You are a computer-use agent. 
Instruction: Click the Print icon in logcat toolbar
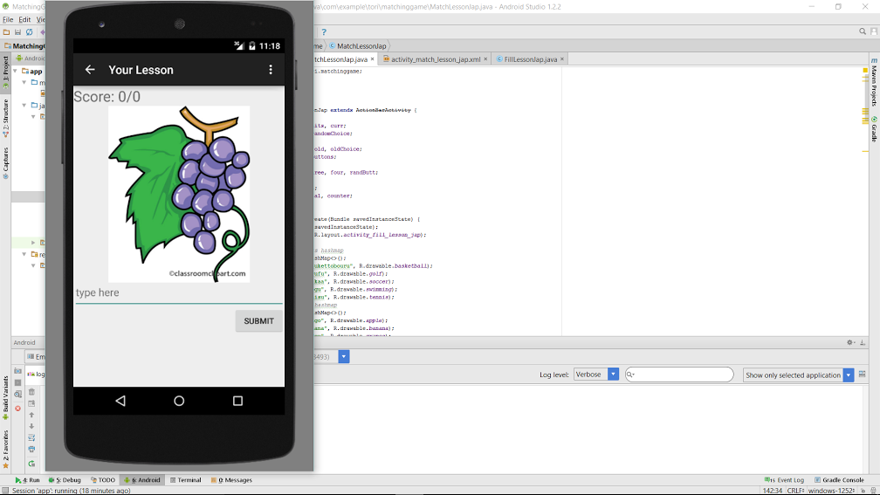[31, 450]
